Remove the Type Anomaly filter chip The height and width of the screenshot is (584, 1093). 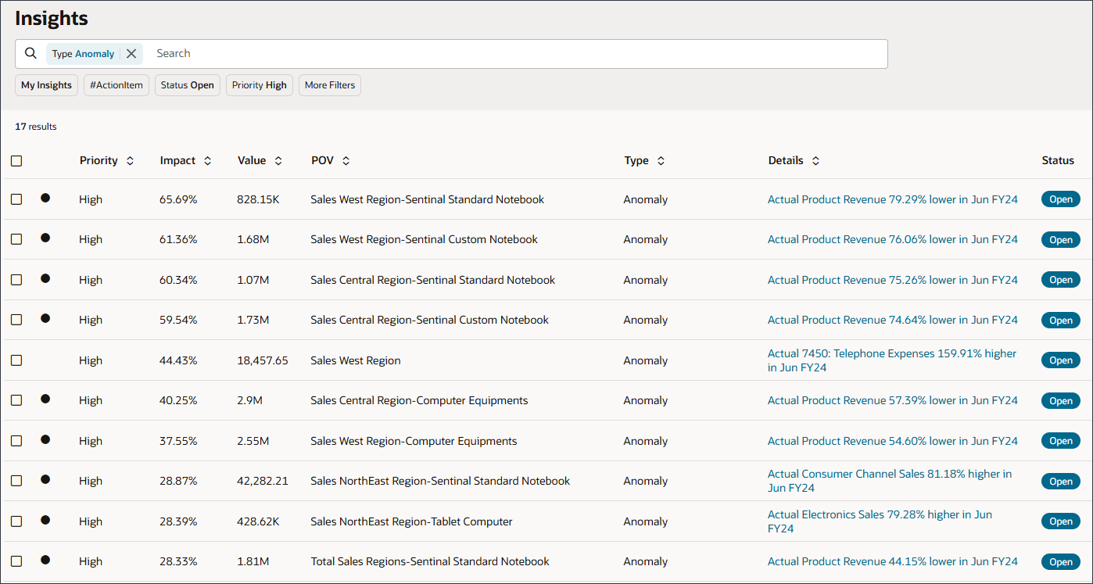point(131,53)
